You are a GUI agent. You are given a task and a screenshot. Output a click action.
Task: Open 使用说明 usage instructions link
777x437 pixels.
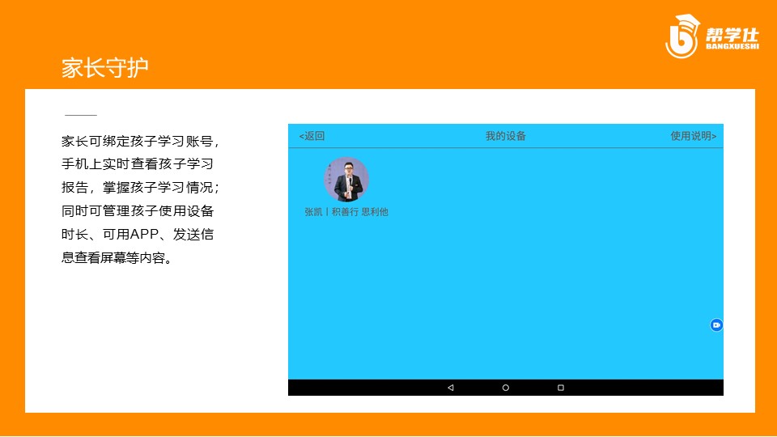(694, 136)
